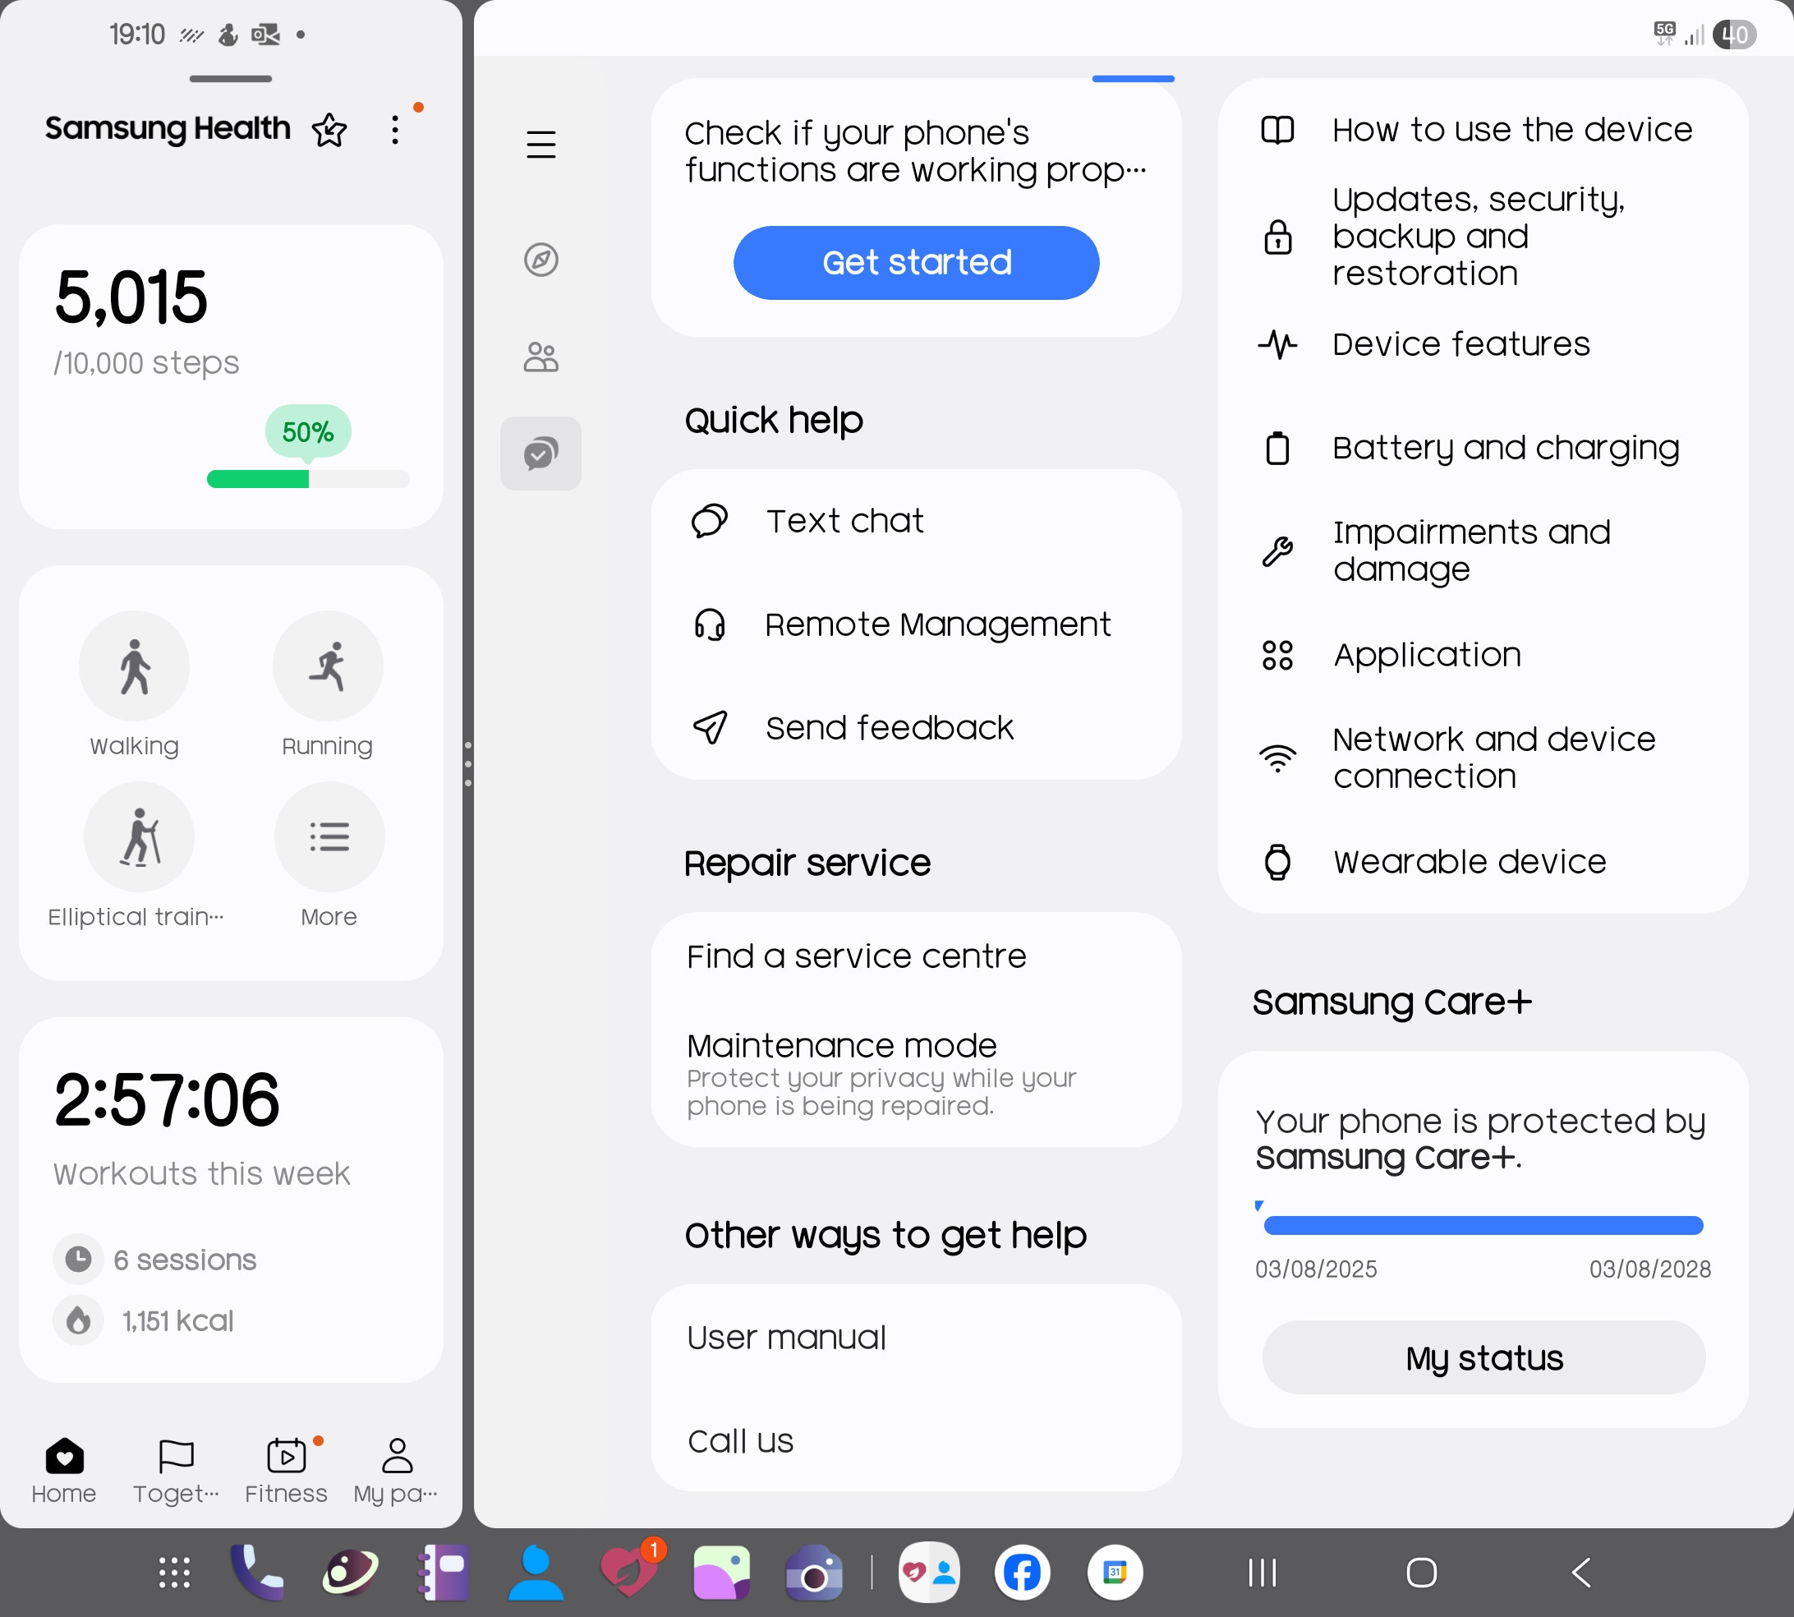The image size is (1794, 1617).
Task: Start a Walking workout
Action: [134, 666]
